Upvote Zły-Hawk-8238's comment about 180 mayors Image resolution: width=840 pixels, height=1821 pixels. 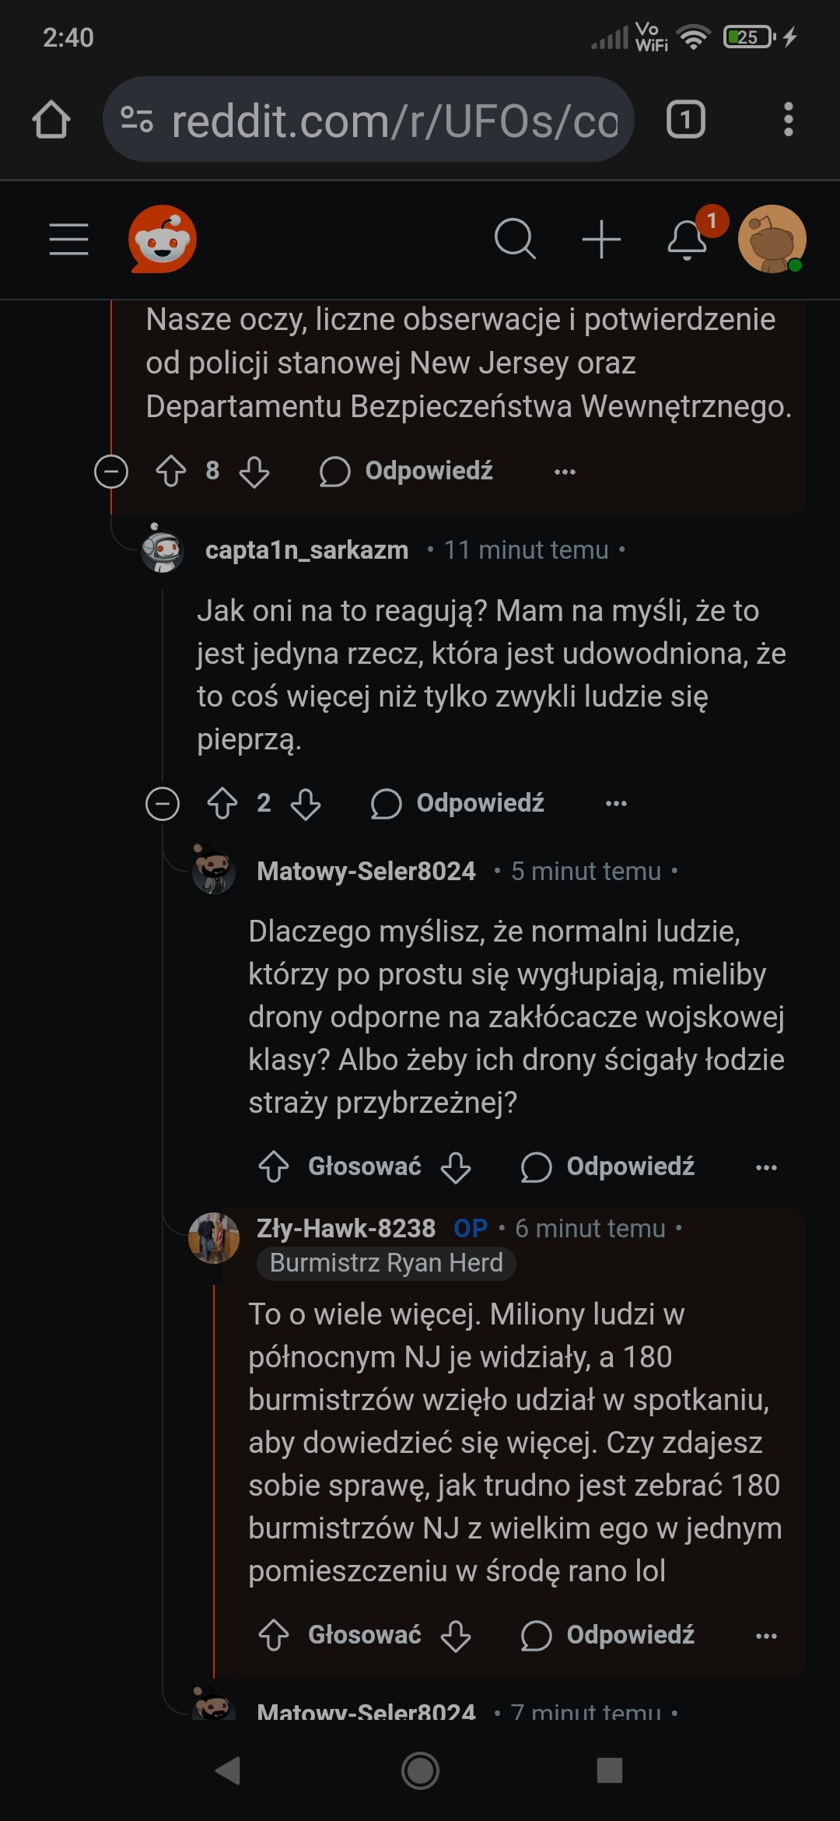[x=274, y=1635]
